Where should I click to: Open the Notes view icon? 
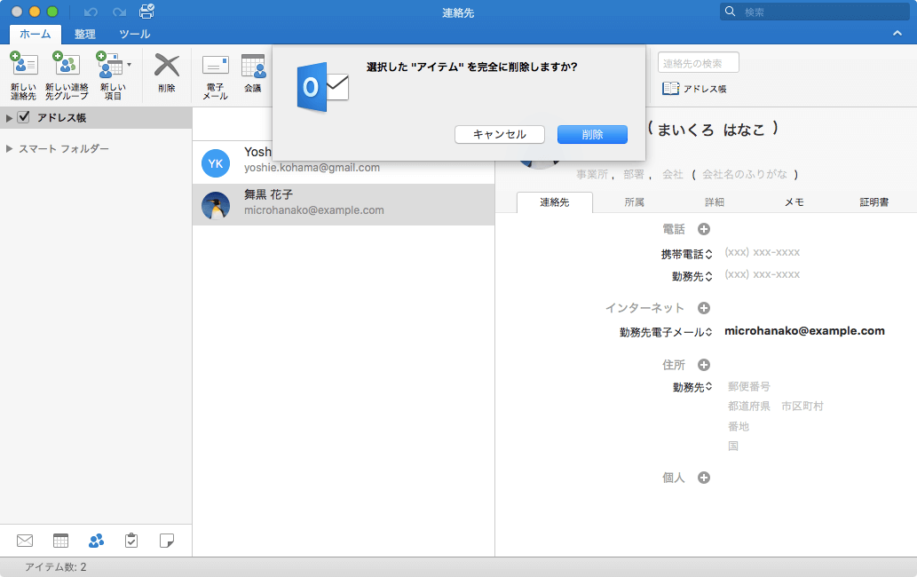point(167,540)
